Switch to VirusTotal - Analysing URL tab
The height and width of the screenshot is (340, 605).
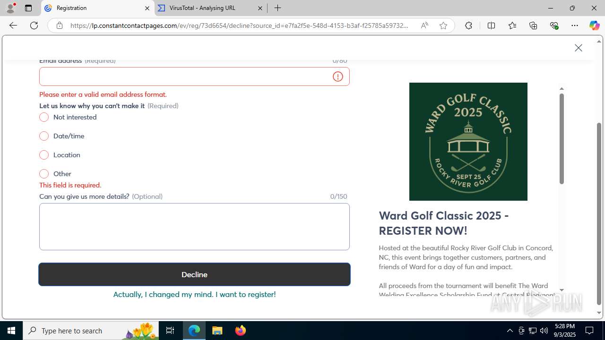[x=211, y=8]
